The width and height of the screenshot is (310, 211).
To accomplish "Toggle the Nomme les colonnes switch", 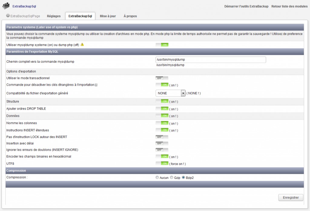I will pyautogui.click(x=162, y=123).
